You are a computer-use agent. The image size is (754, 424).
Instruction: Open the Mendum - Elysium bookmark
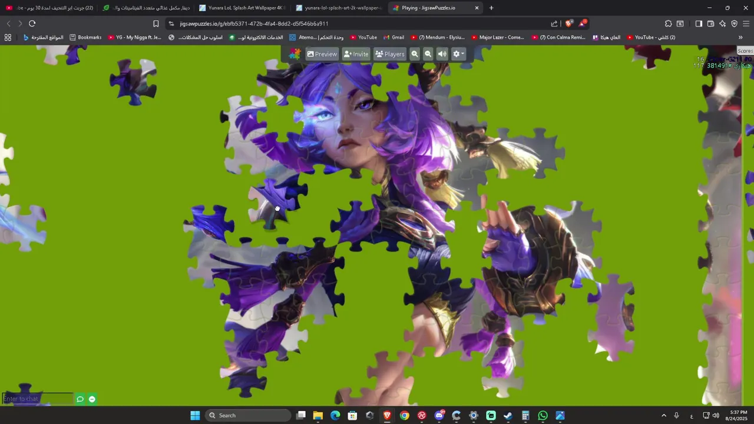(438, 37)
